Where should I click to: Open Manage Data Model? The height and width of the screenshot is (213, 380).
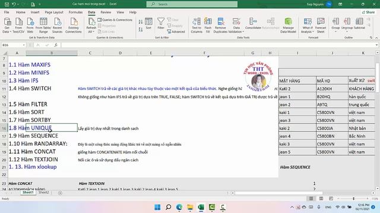point(288,25)
